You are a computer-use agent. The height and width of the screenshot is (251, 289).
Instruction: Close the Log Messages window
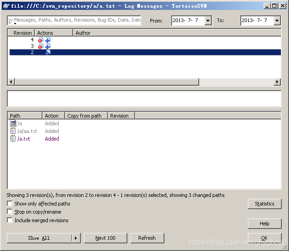coord(283,6)
